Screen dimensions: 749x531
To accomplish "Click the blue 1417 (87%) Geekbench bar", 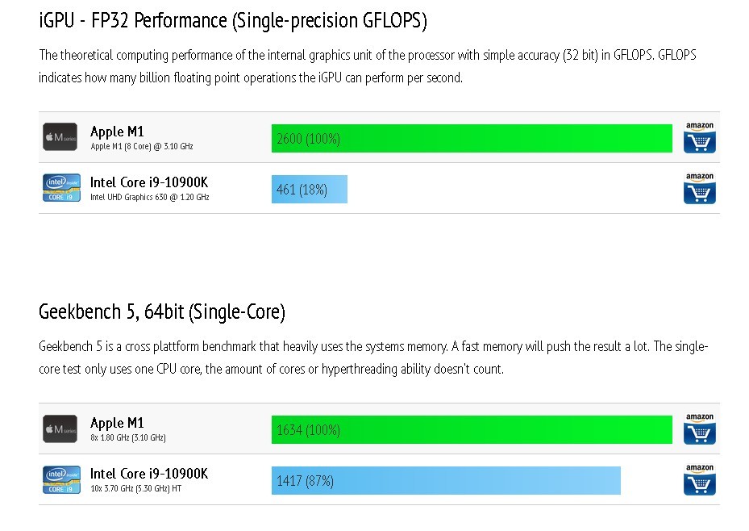I will click(446, 480).
